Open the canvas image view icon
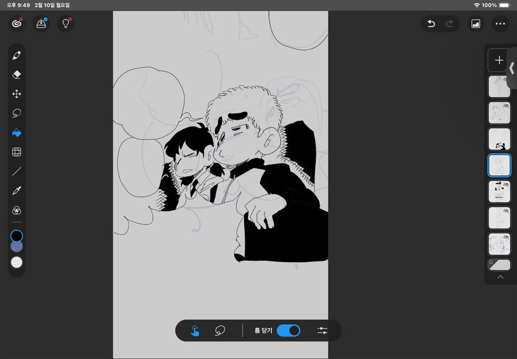The height and width of the screenshot is (359, 517). [476, 24]
